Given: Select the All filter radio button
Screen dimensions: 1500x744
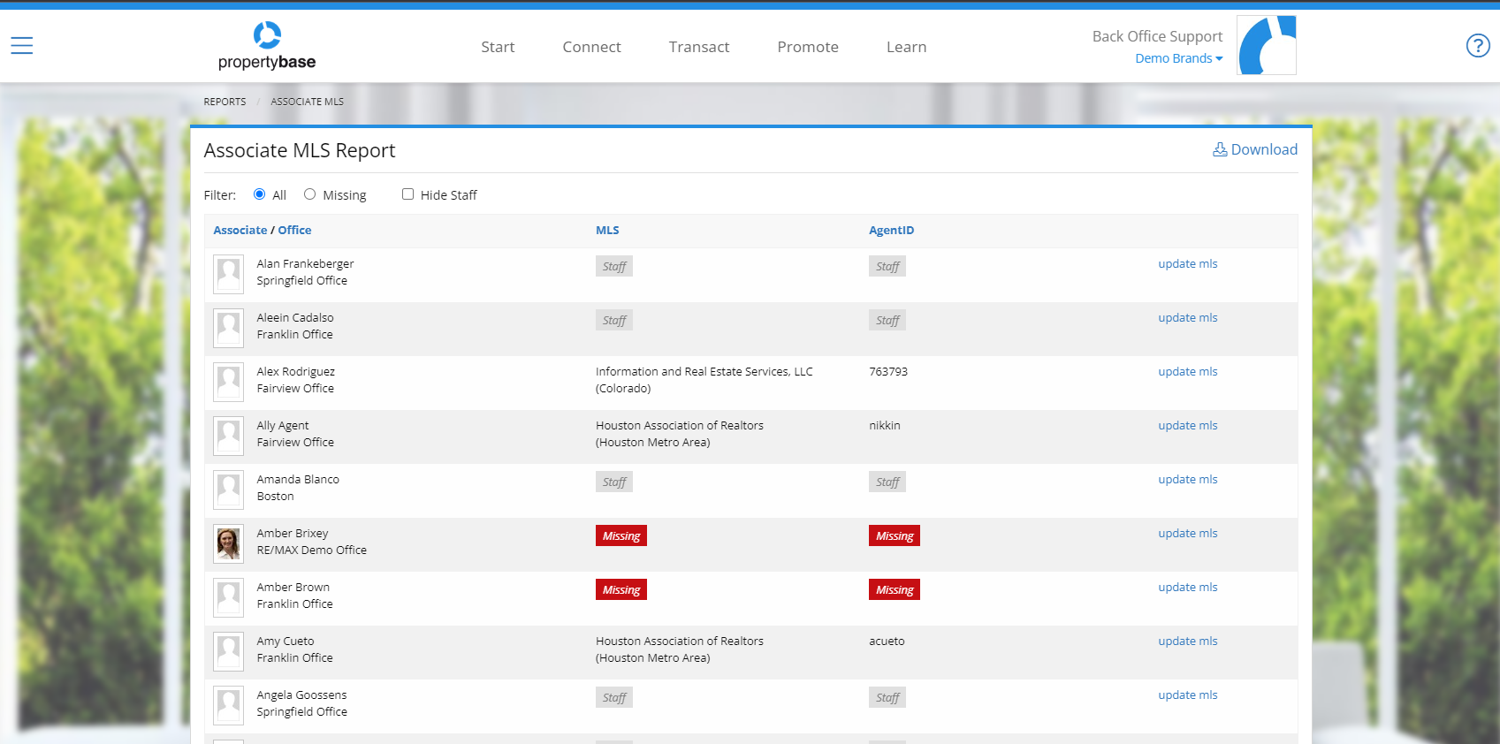Looking at the screenshot, I should tap(260, 194).
